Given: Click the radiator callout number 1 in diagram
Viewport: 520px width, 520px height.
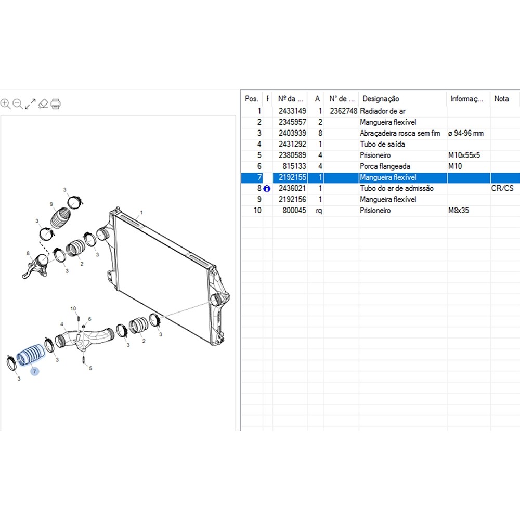Looking at the screenshot, I should 140,213.
